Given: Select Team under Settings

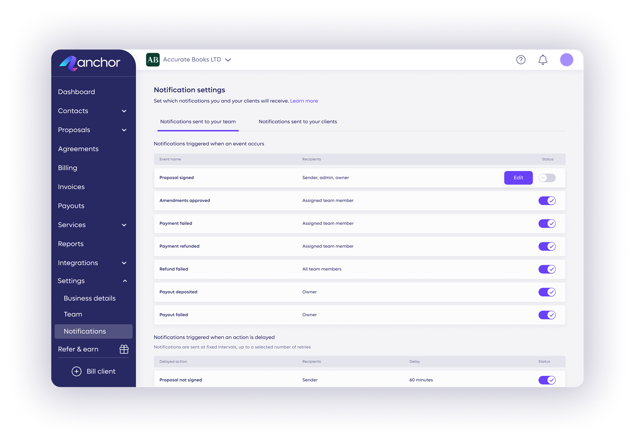Looking at the screenshot, I should point(73,314).
